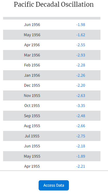Select the Jul 1955 date cell

[x=32, y=136]
